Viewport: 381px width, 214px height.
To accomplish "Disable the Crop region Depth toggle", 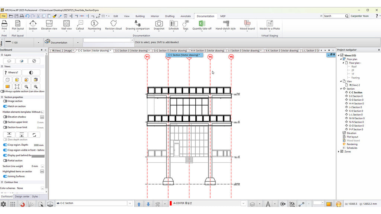I will (x=5, y=145).
